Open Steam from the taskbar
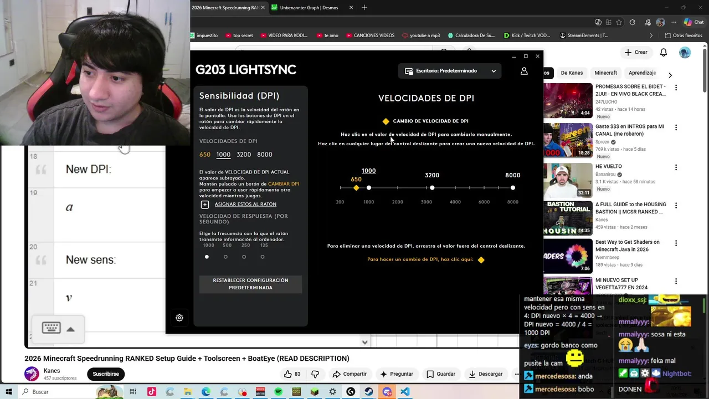 [x=368, y=392]
